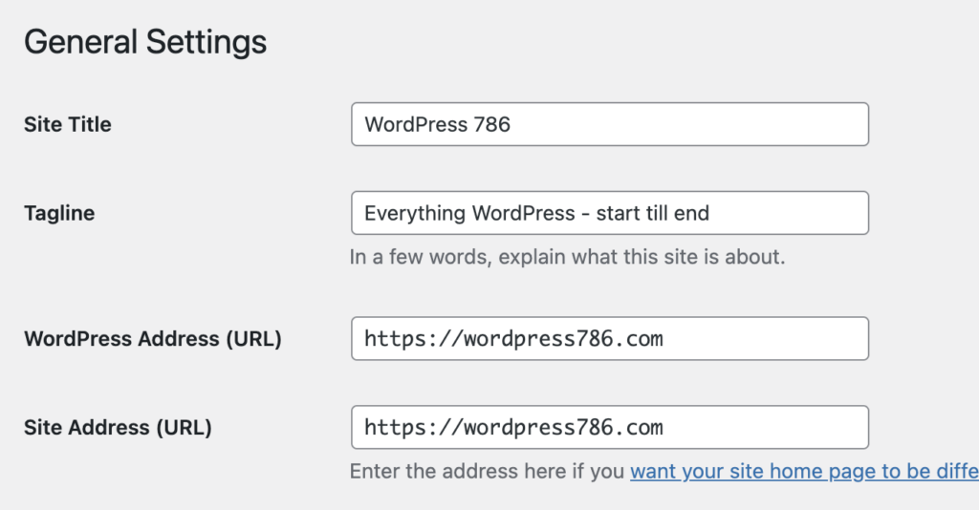Click the word "WordPress" in Site Title field
The height and width of the screenshot is (510, 979).
point(416,124)
